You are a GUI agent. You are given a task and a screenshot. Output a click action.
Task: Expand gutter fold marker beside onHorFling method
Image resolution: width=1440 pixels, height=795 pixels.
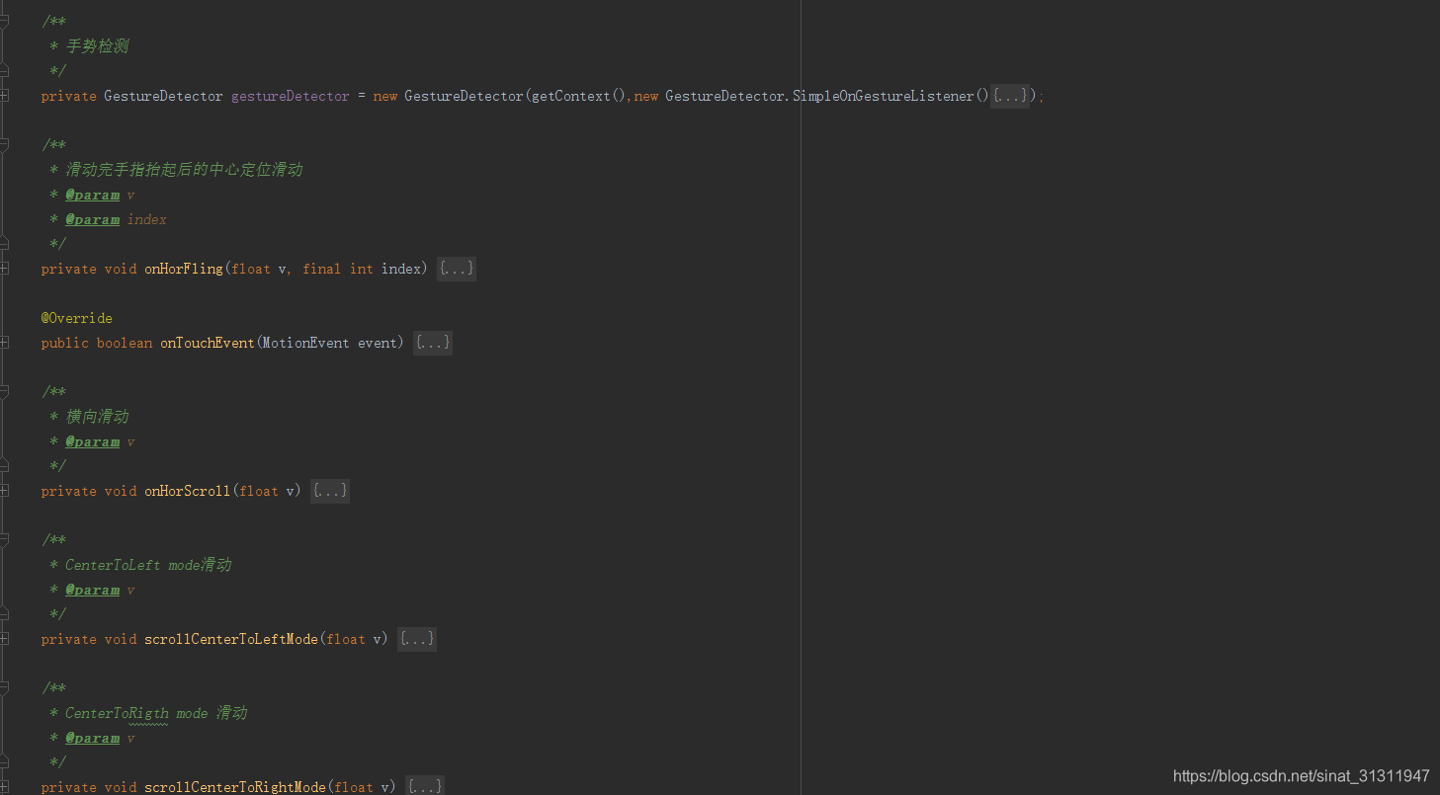(x=4, y=269)
